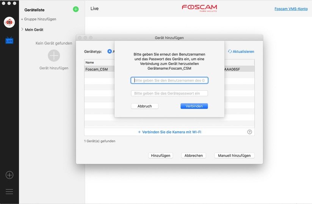Click the Verbinden button
The image size is (312, 204).
[x=194, y=106]
